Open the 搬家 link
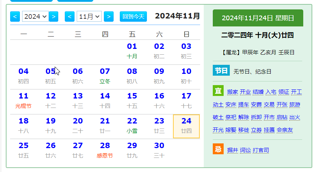 [x=232, y=92]
